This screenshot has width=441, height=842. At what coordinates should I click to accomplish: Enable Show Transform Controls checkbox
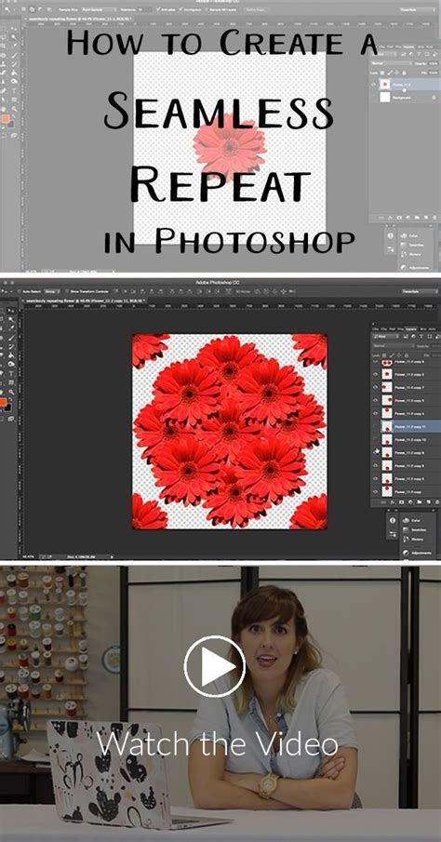67,291
